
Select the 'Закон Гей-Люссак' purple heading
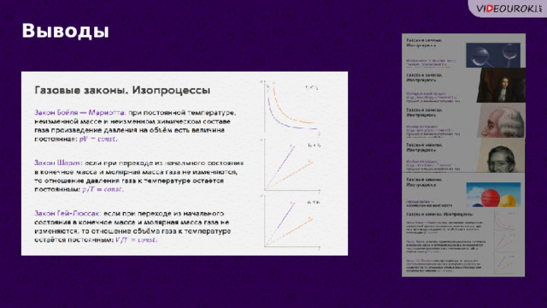pyautogui.click(x=68, y=213)
